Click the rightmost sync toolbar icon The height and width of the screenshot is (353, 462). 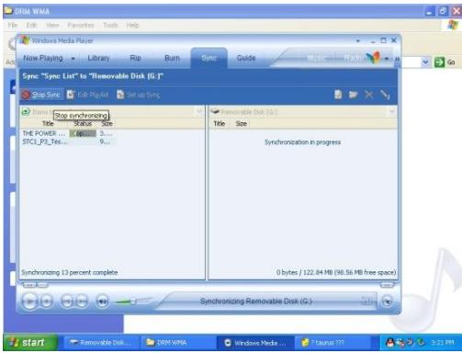385,95
